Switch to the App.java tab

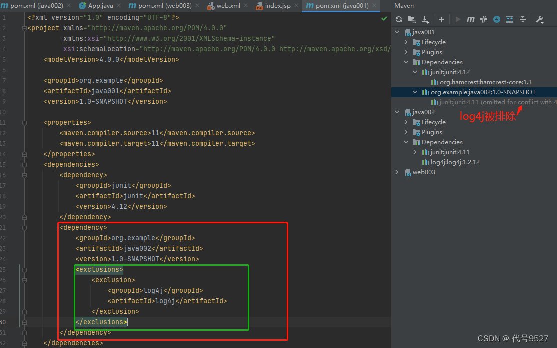pos(98,6)
